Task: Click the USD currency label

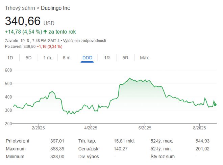Action: [49, 23]
